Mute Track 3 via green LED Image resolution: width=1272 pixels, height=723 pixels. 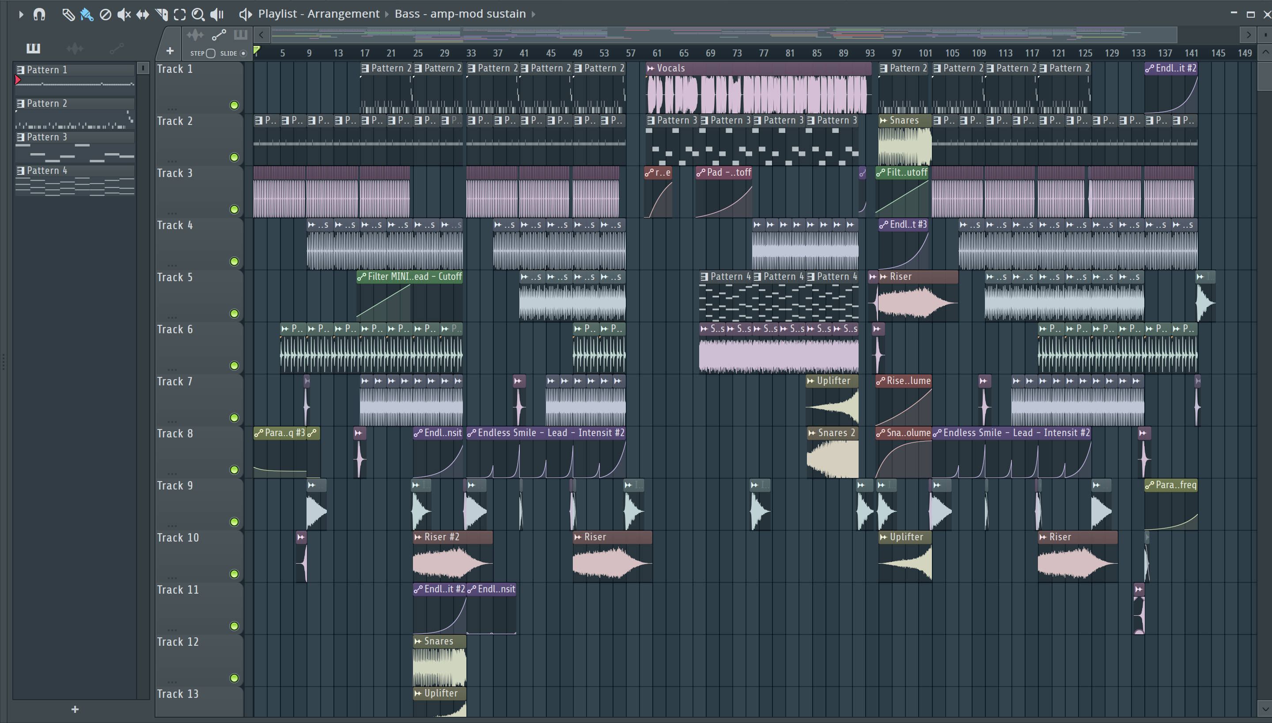pyautogui.click(x=235, y=210)
